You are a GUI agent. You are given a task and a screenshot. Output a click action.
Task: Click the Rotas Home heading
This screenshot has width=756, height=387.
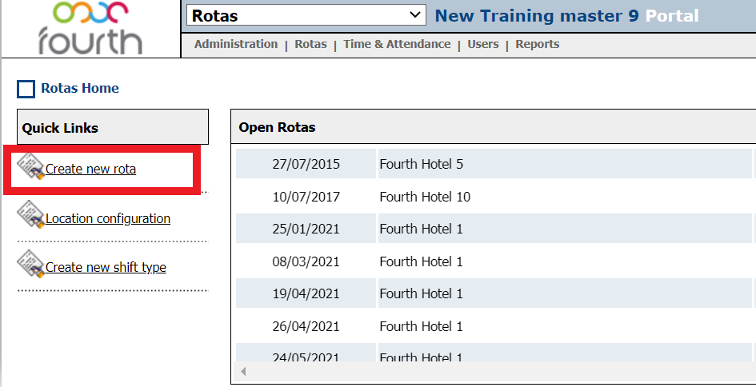click(x=80, y=88)
